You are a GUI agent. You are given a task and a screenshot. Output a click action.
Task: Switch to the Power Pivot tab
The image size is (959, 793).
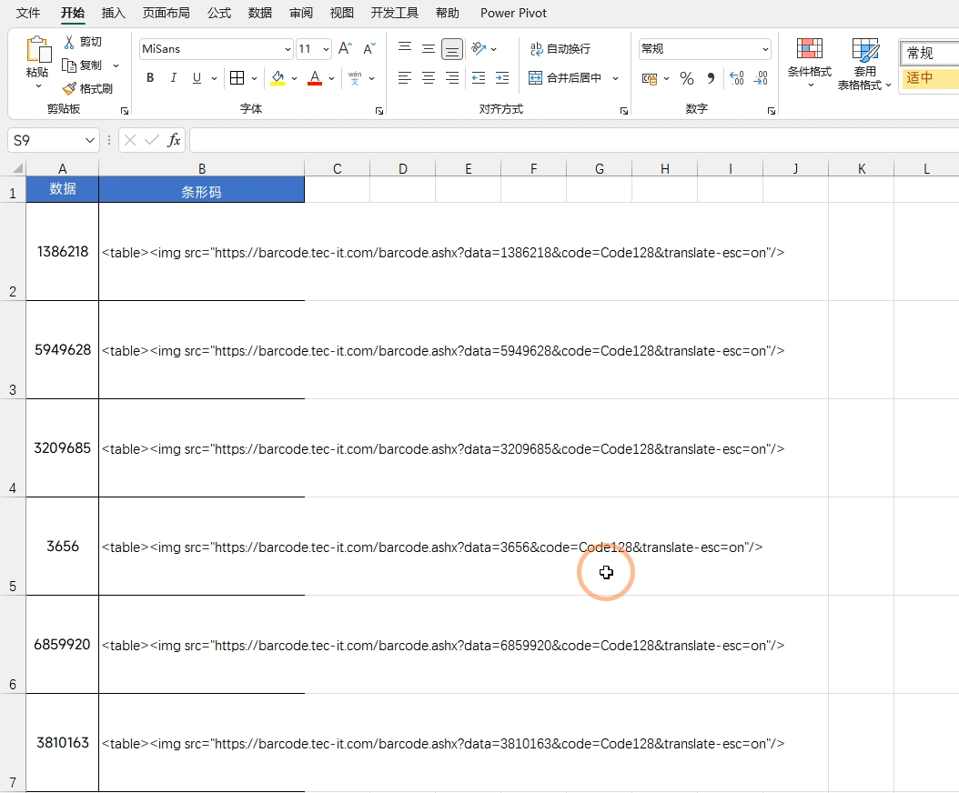(x=513, y=13)
